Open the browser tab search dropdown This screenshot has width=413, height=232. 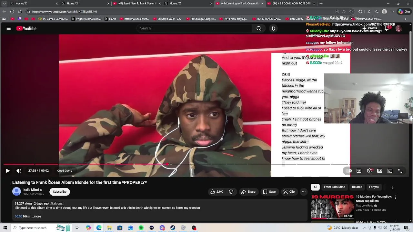click(x=4, y=4)
